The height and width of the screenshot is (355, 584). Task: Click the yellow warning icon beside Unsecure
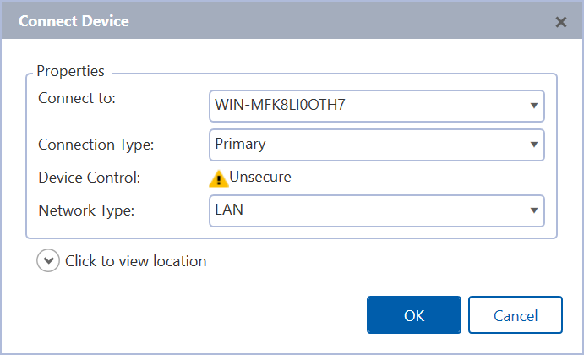point(219,178)
